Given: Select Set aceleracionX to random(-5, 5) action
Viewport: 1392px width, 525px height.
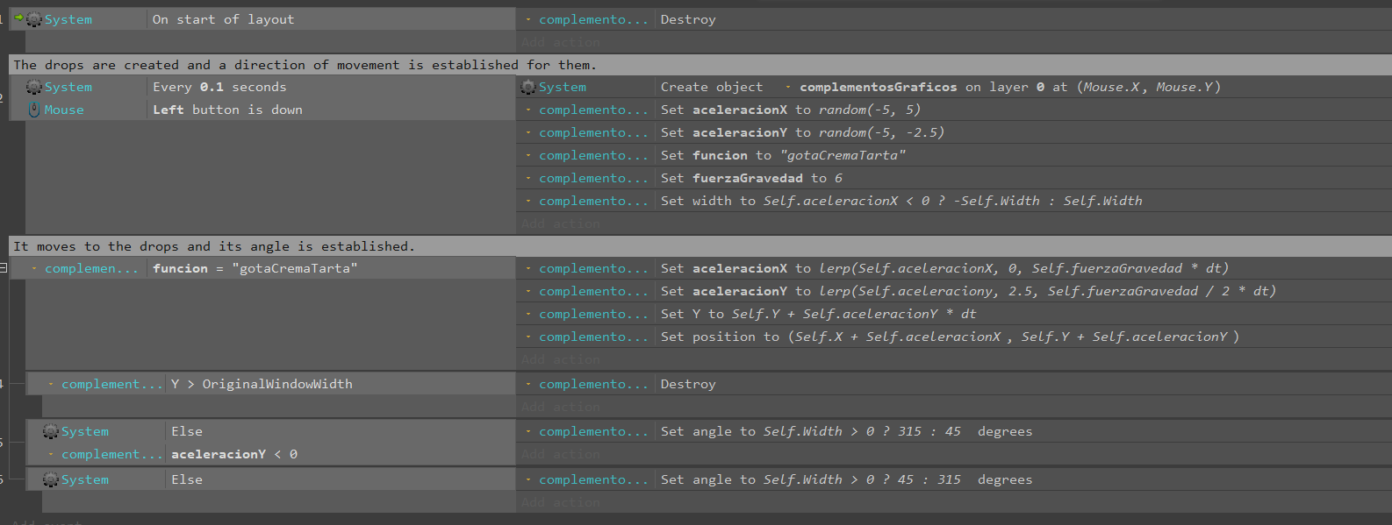Looking at the screenshot, I should point(955,110).
